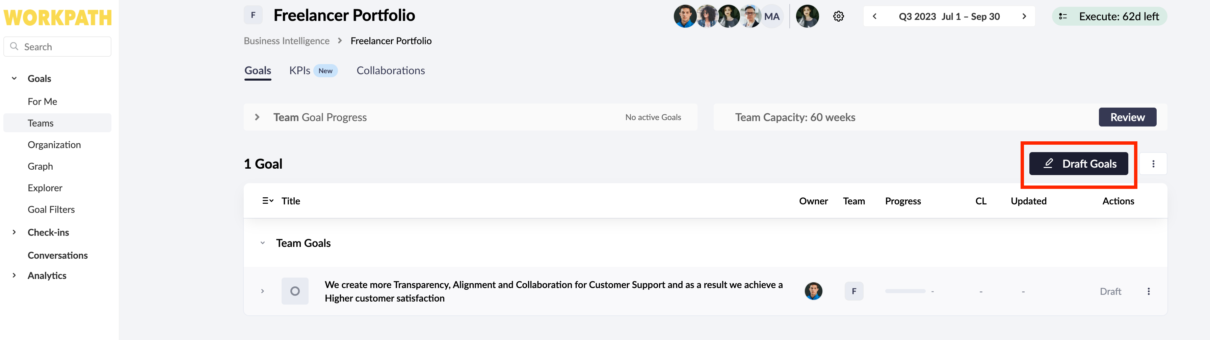1210x340 pixels.
Task: Open Explorer in sidebar
Action: coord(45,188)
